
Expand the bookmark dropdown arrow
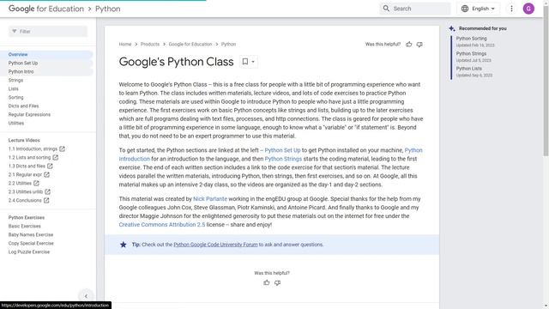click(253, 62)
